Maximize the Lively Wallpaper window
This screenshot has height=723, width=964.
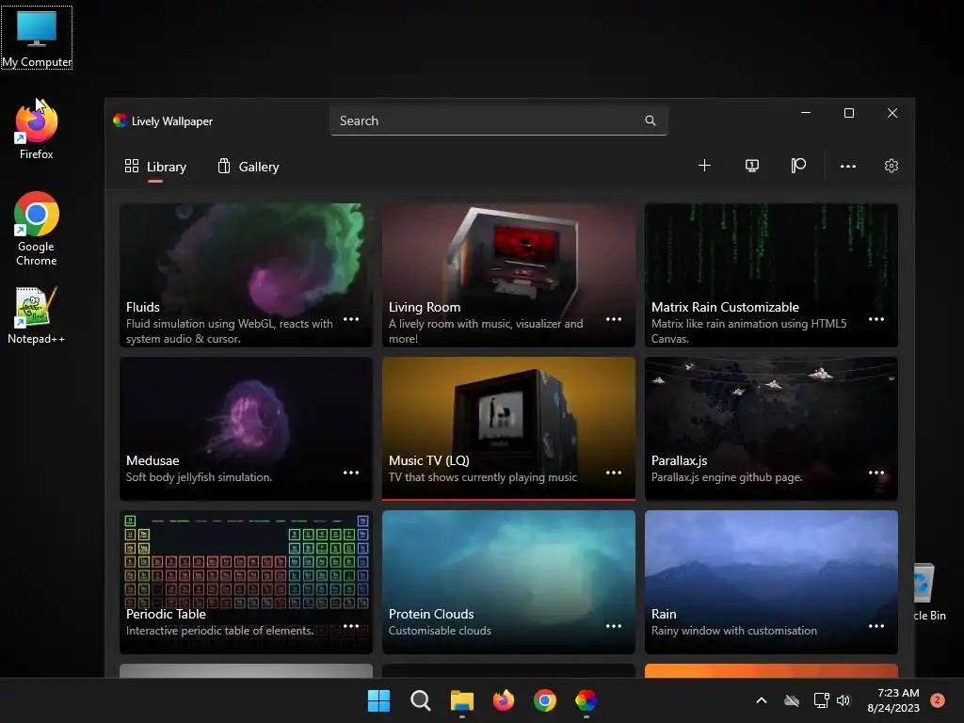[x=849, y=113]
